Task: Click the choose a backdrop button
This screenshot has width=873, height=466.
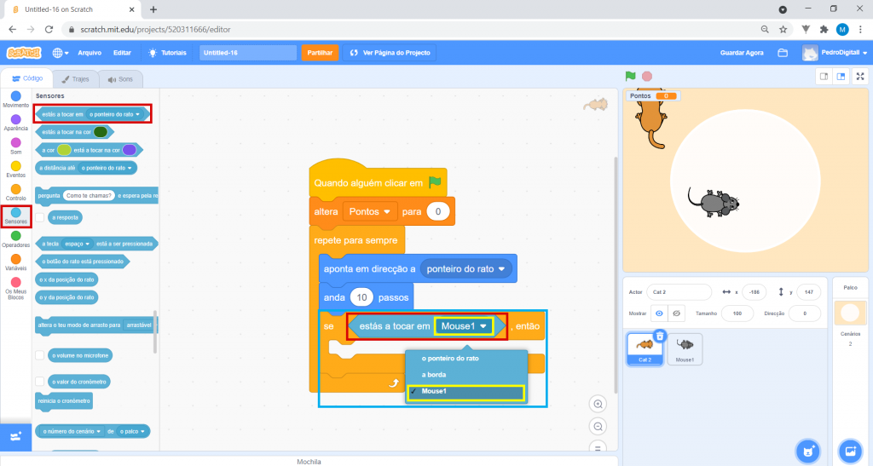Action: (x=850, y=451)
